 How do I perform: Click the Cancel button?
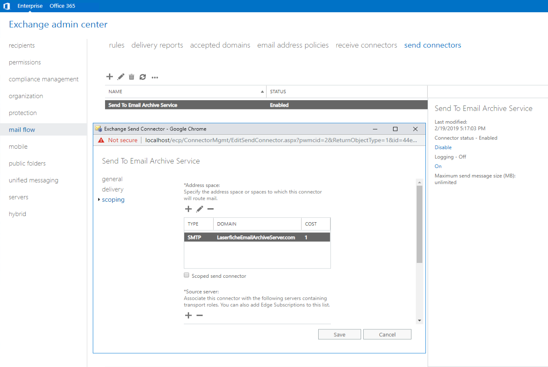coord(387,335)
